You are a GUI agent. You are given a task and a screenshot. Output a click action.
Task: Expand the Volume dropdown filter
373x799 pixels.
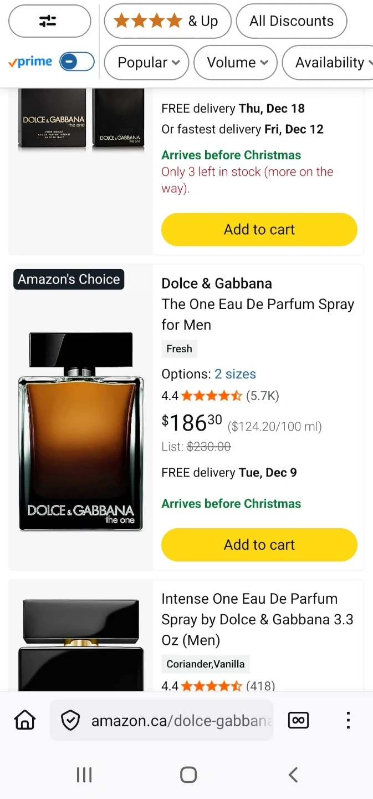point(236,62)
